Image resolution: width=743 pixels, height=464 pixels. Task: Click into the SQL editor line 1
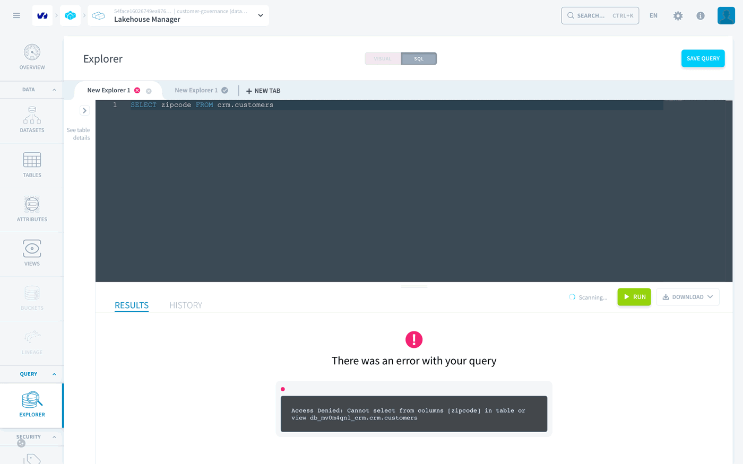tap(396, 105)
